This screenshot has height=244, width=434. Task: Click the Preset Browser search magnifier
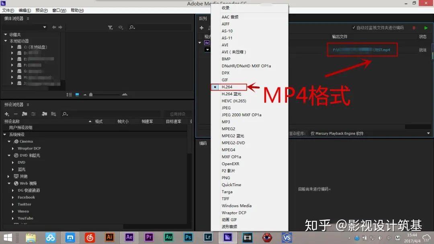coord(65,114)
